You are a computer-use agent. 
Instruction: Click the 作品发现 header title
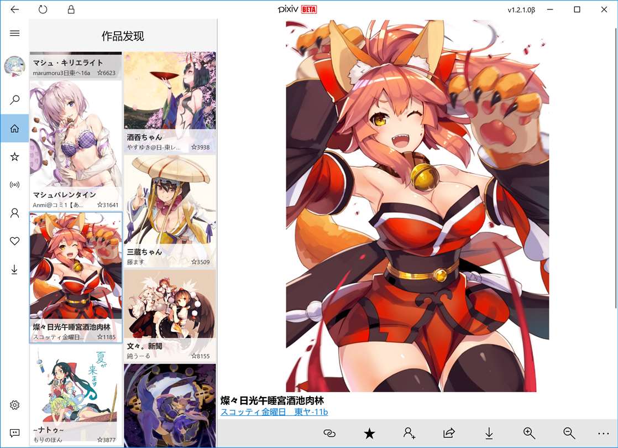click(123, 37)
